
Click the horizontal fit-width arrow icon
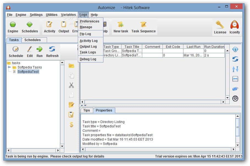point(235,79)
